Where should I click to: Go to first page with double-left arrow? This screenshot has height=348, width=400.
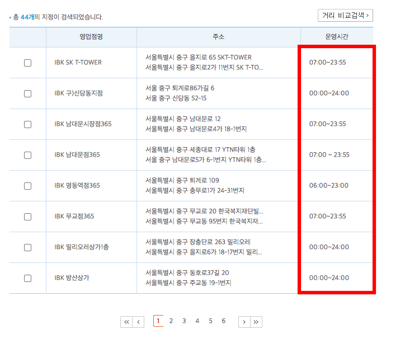[126, 322]
